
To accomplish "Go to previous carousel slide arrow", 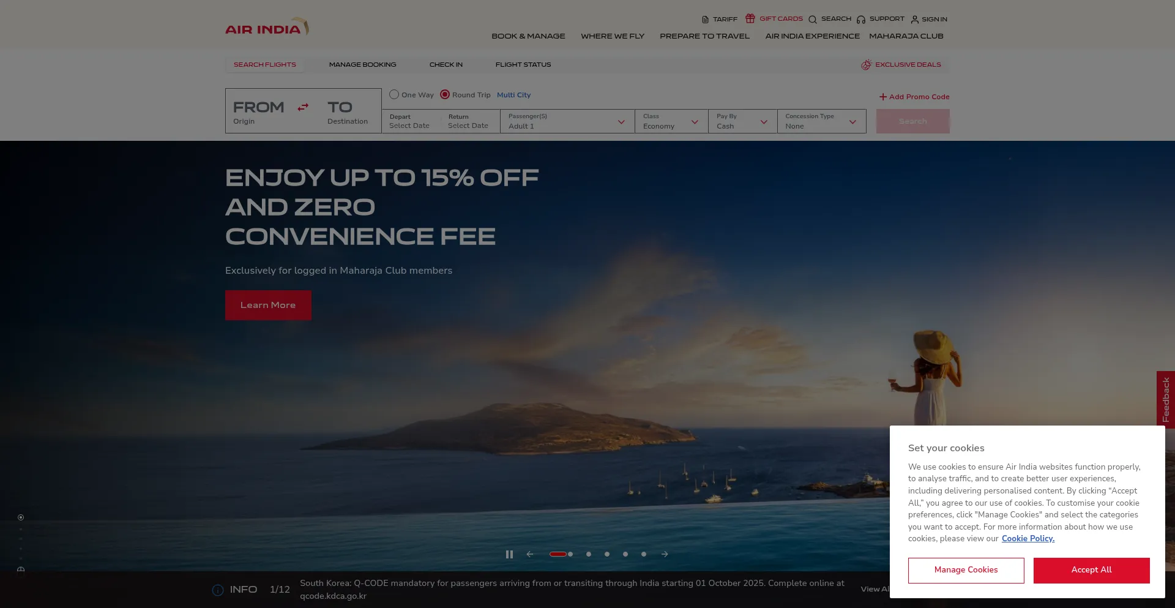I will tap(530, 554).
